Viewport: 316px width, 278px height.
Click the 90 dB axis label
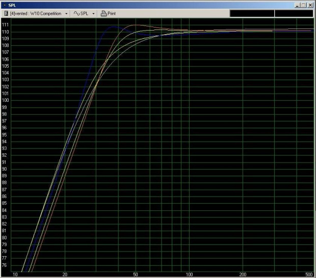[4, 169]
